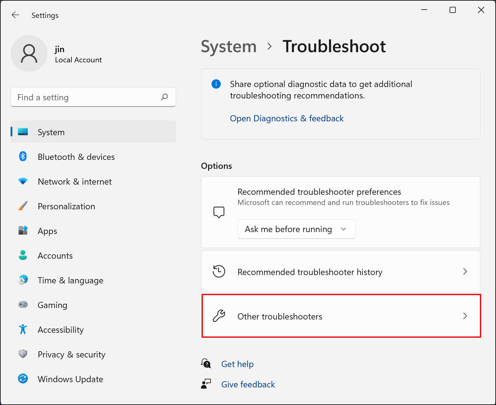The image size is (496, 405).
Task: Click the System breadcrumb link
Action: [x=229, y=47]
